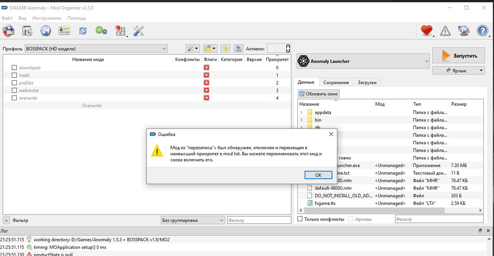Switch to the Сохранения tab

click(x=336, y=83)
